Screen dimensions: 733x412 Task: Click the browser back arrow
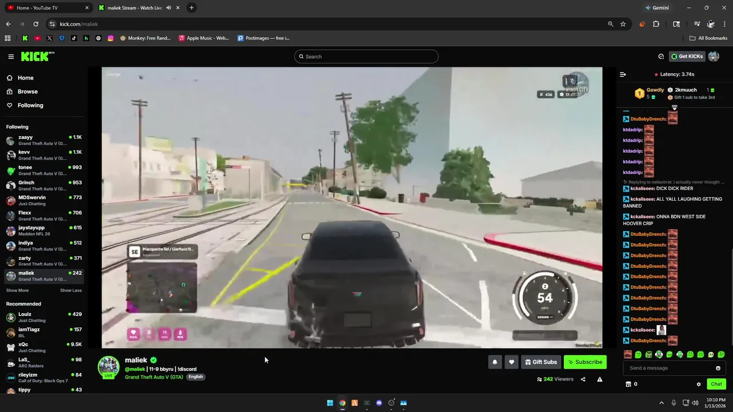click(x=8, y=24)
